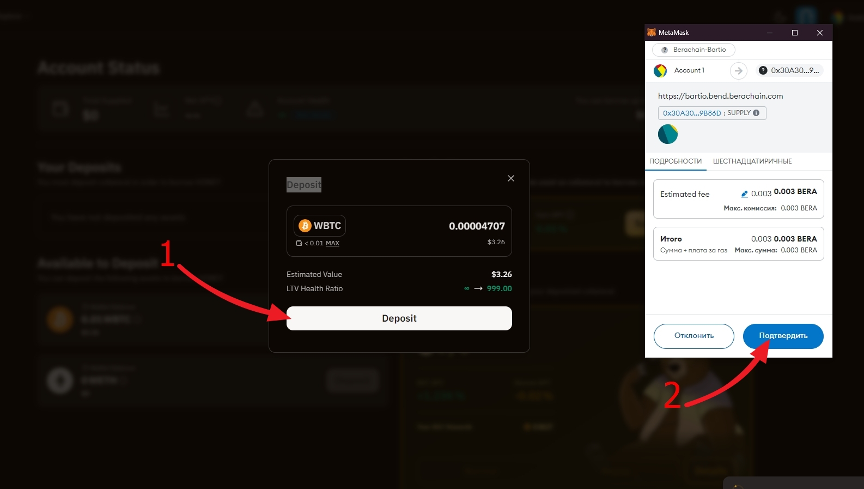Reject transaction with Отклонить button
Image resolution: width=864 pixels, height=489 pixels.
coord(694,336)
